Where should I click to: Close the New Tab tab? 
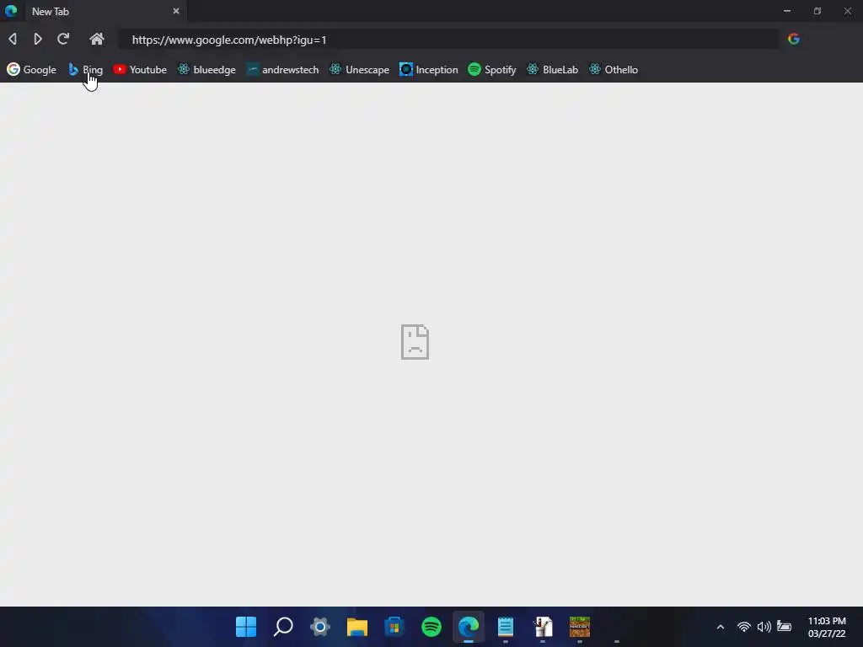tap(176, 11)
